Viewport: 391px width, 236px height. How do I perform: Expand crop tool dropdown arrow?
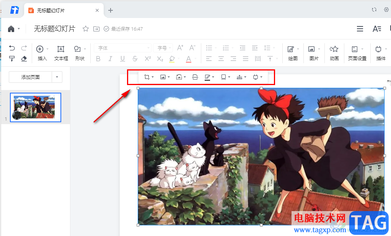point(153,77)
